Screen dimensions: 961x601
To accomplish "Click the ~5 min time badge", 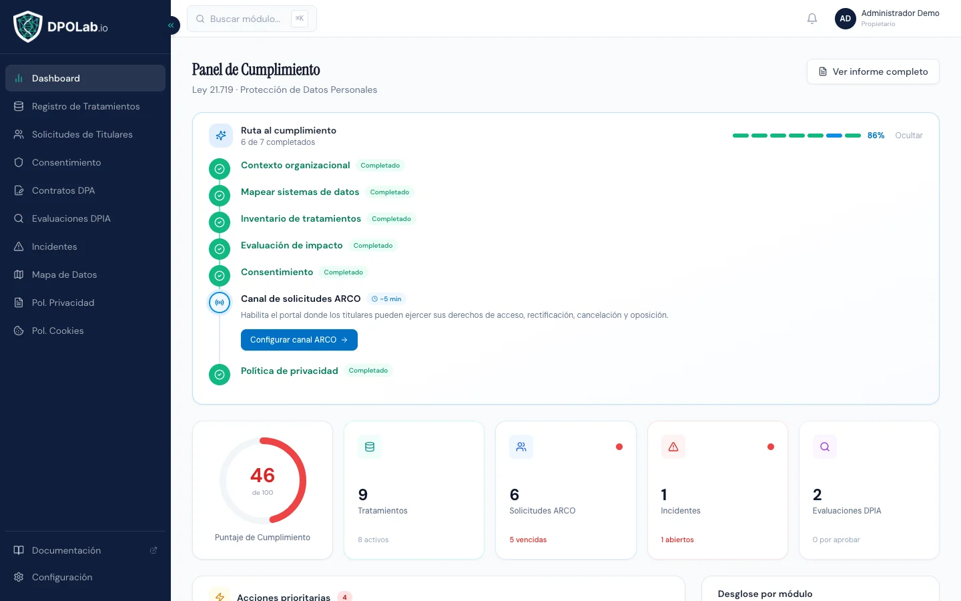I will [x=386, y=299].
